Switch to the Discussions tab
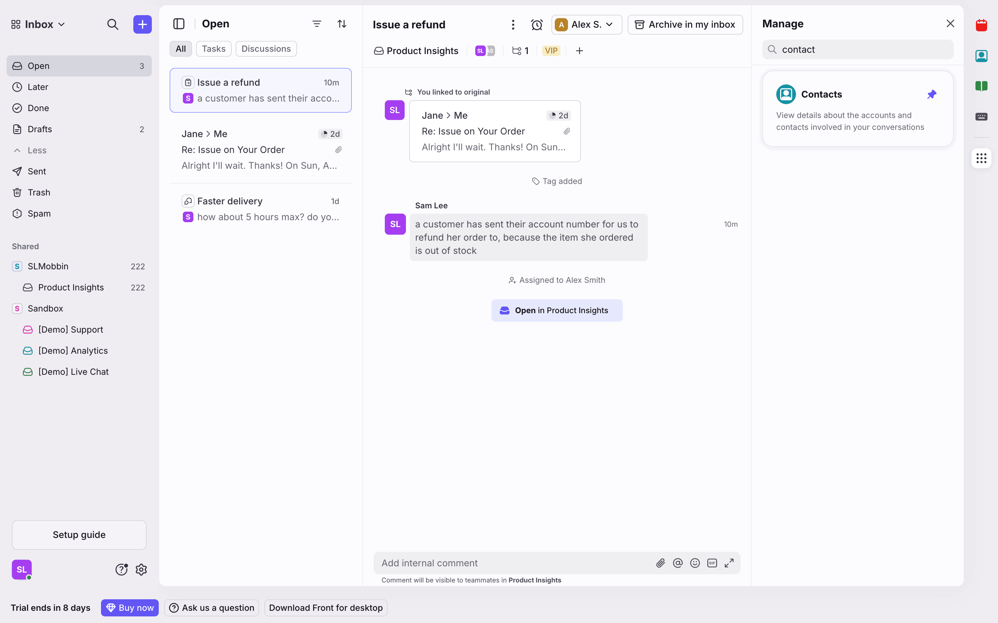Image resolution: width=998 pixels, height=623 pixels. click(x=266, y=49)
